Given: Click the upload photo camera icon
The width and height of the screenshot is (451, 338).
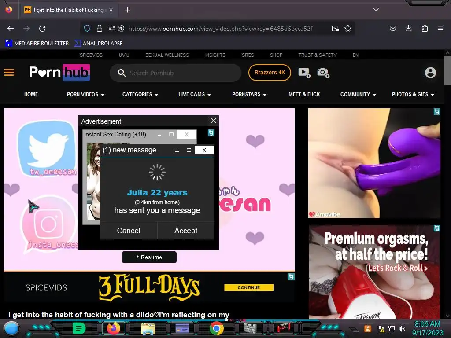Looking at the screenshot, I should (323, 73).
